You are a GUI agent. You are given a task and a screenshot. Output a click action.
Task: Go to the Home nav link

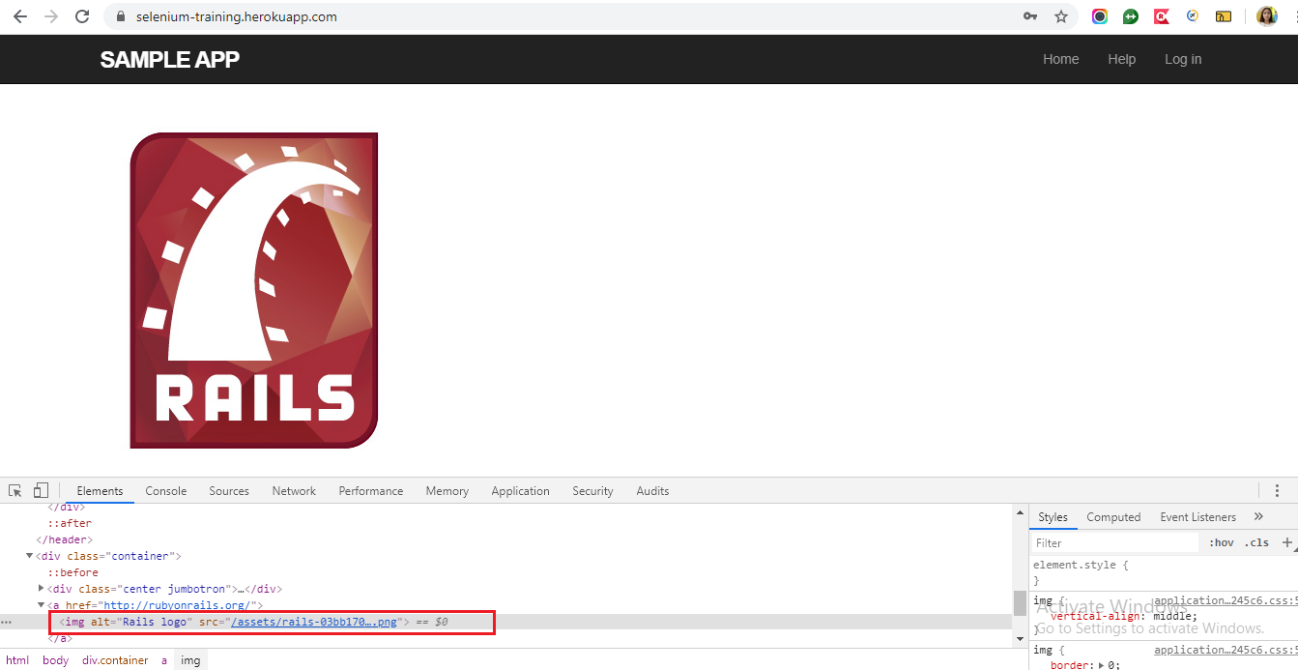tap(1060, 59)
